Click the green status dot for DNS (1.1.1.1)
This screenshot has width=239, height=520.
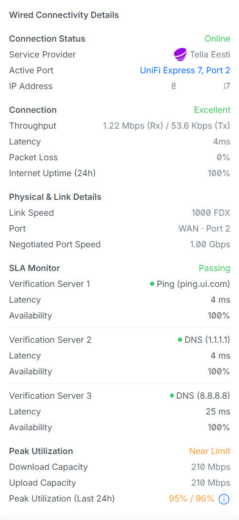(x=180, y=340)
